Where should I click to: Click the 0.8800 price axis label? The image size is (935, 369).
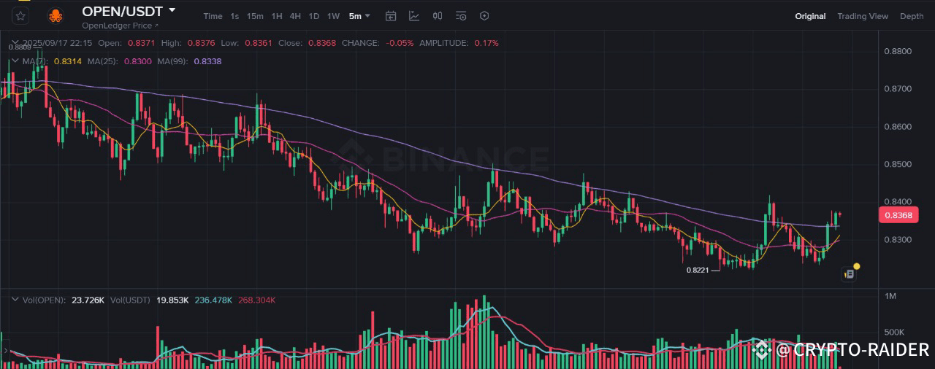pyautogui.click(x=898, y=51)
